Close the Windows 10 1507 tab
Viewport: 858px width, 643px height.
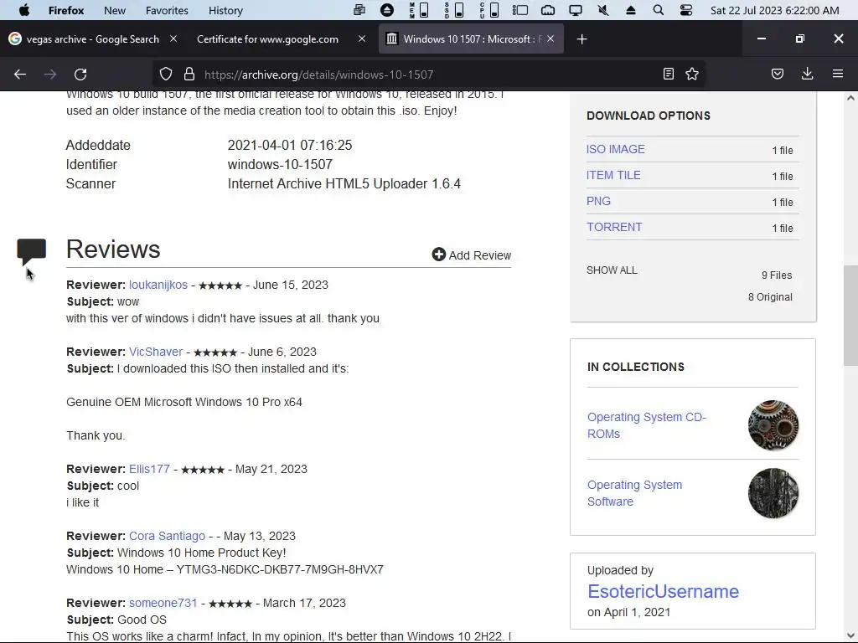pos(550,39)
